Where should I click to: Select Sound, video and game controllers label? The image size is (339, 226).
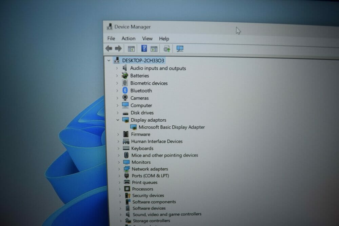pos(167,214)
